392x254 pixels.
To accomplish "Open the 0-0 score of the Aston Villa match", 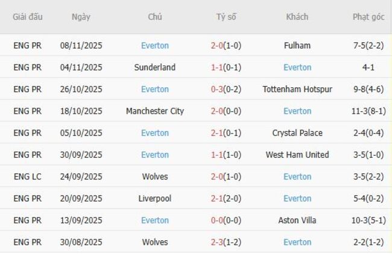I will pyautogui.click(x=217, y=220).
